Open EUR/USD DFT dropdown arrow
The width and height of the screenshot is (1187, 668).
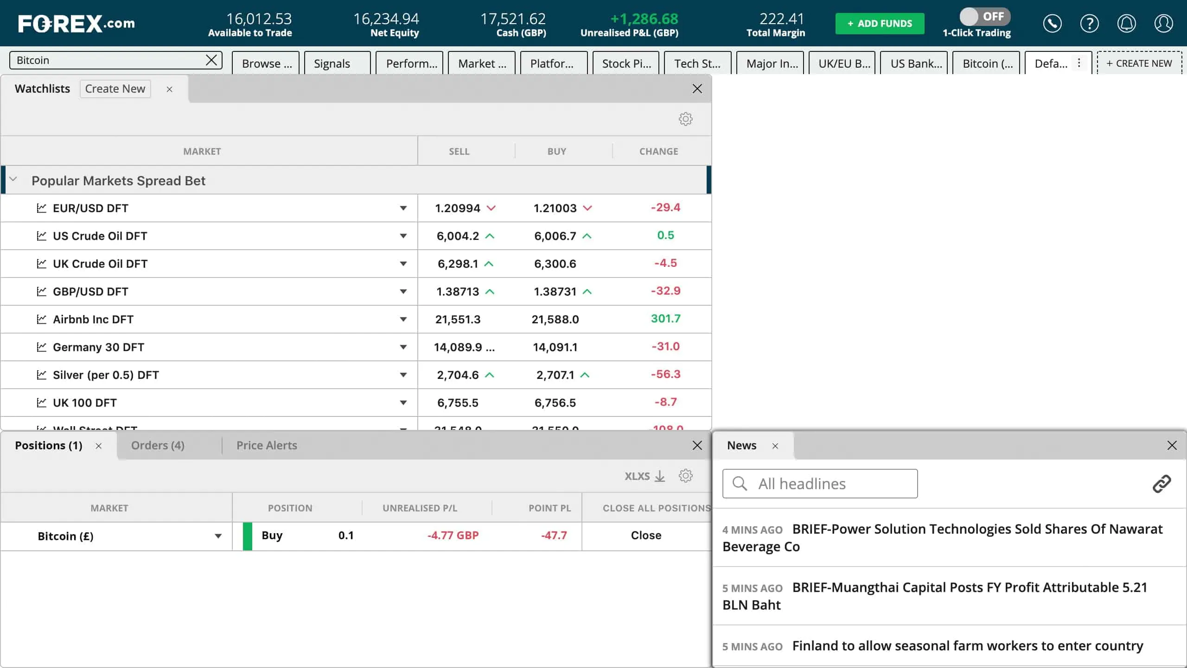click(403, 208)
